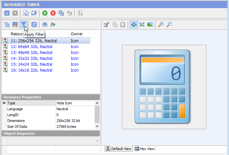Viewport: 229px width, 155px height.
Task: Click the zoom in magnifier icon
Action: coord(161,25)
